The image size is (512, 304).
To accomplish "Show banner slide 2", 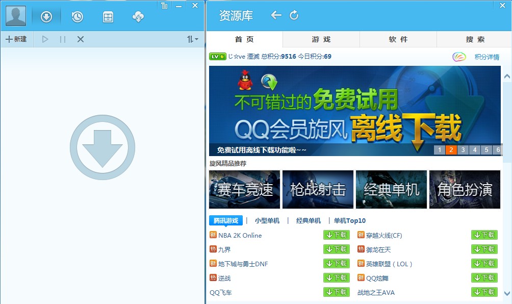I will (x=451, y=150).
